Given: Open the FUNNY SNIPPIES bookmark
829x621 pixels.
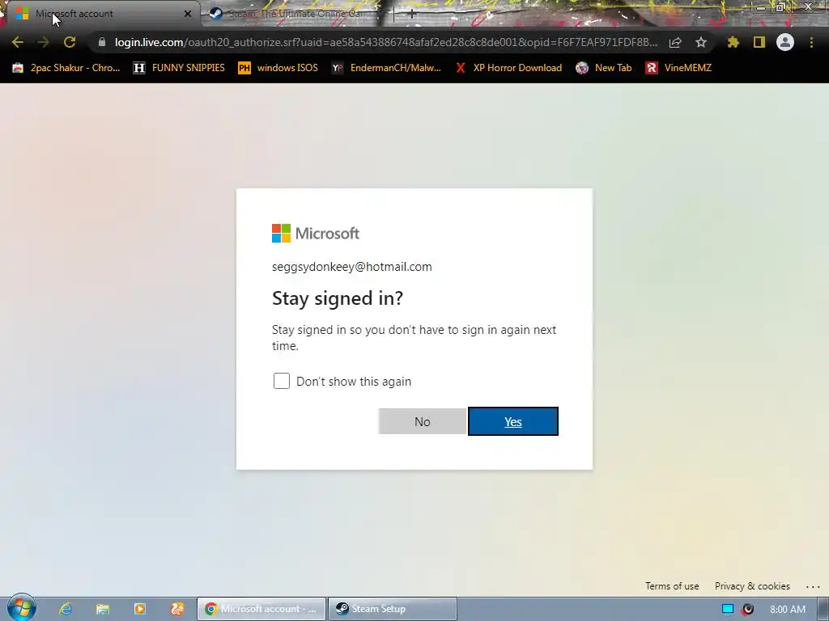Looking at the screenshot, I should (x=179, y=68).
